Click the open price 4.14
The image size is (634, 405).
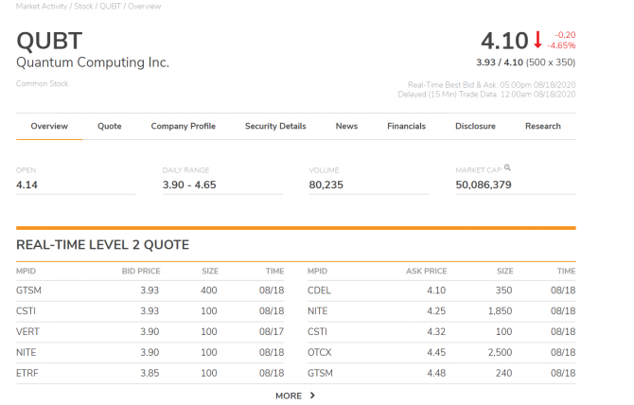coord(26,185)
